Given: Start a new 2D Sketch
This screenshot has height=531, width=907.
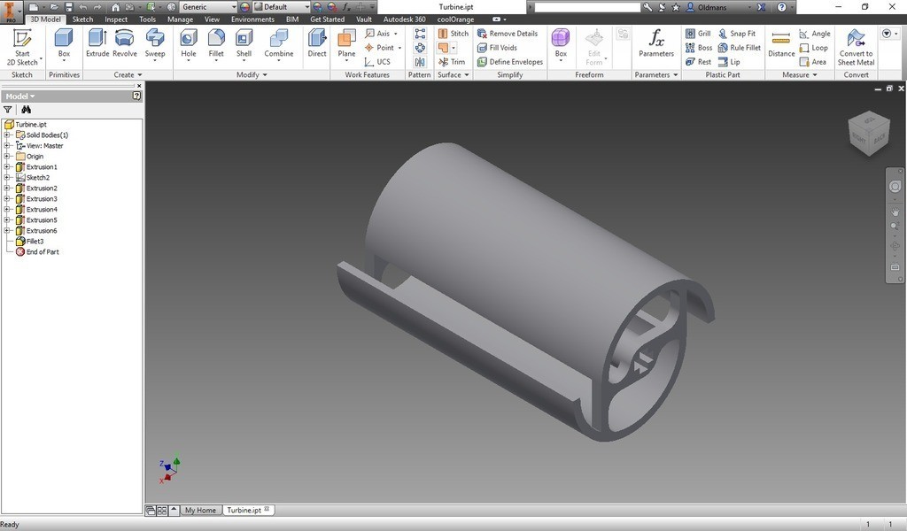Looking at the screenshot, I should [x=22, y=44].
